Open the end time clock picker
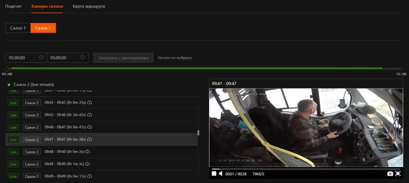Image resolution: width=409 pixels, height=183 pixels. coord(82,58)
